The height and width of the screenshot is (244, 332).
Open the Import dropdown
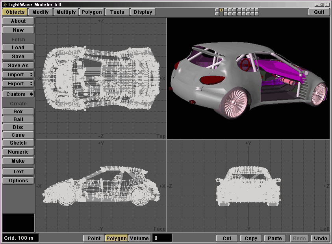tap(18, 75)
